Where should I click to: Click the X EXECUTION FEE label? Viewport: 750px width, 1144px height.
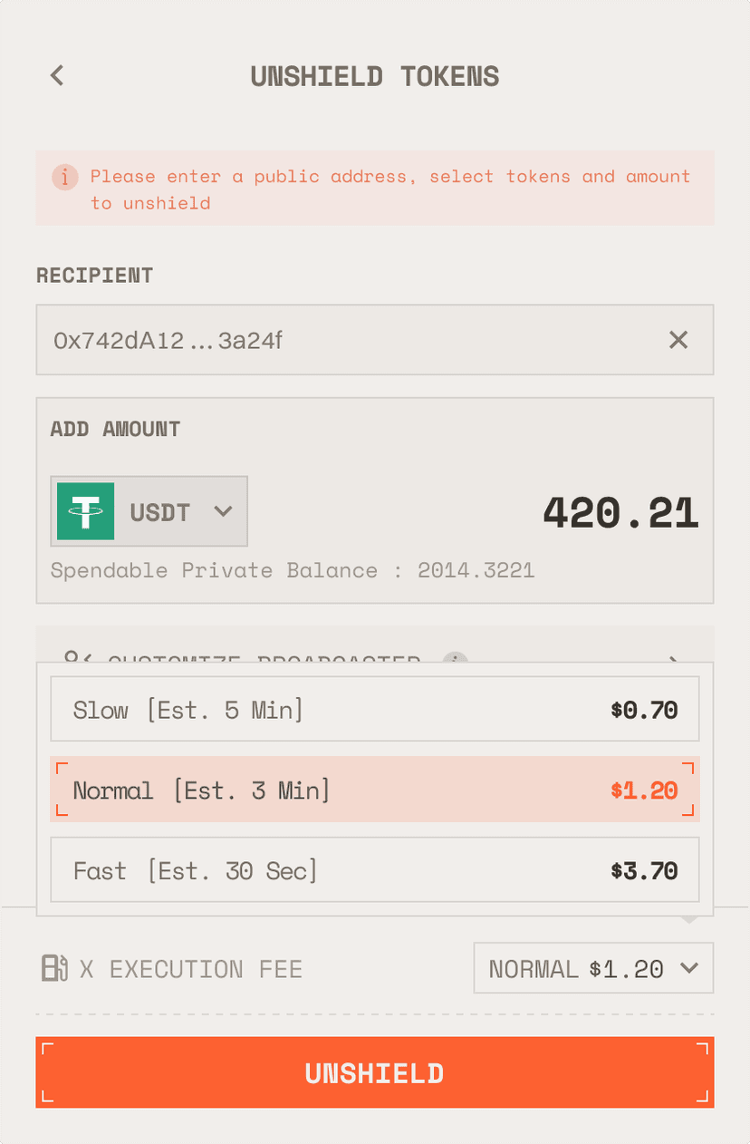tap(191, 969)
